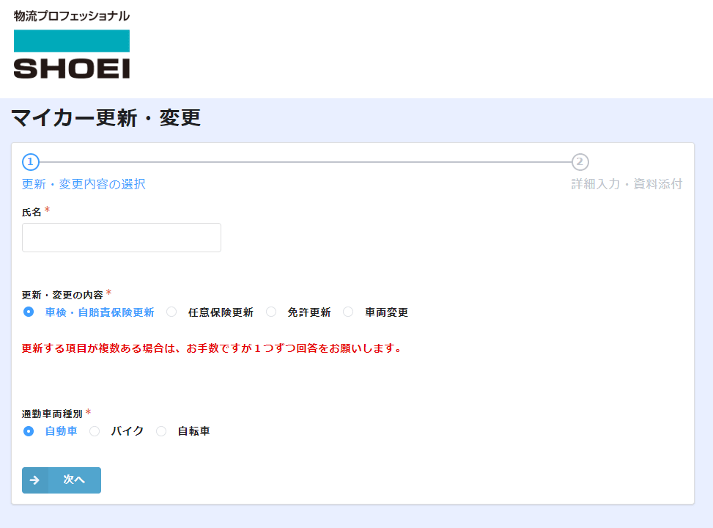This screenshot has height=528, width=713.
Task: Choose 自動車 as commuting vehicle type
Action: (29, 431)
